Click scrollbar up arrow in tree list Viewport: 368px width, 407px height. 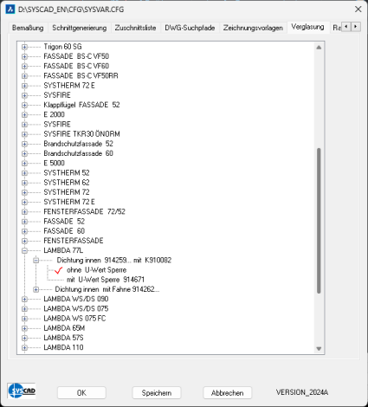319,48
